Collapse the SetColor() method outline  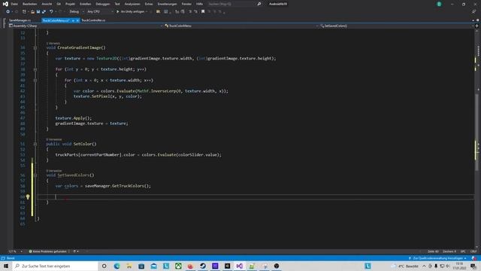[x=35, y=144]
